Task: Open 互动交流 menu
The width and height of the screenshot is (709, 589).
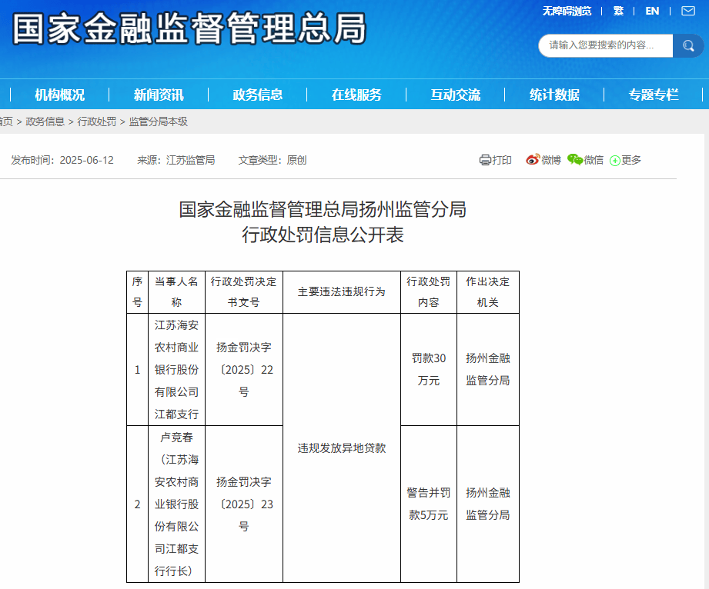Action: click(455, 95)
